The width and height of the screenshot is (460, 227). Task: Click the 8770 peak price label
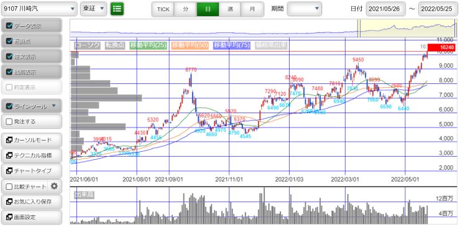[191, 70]
